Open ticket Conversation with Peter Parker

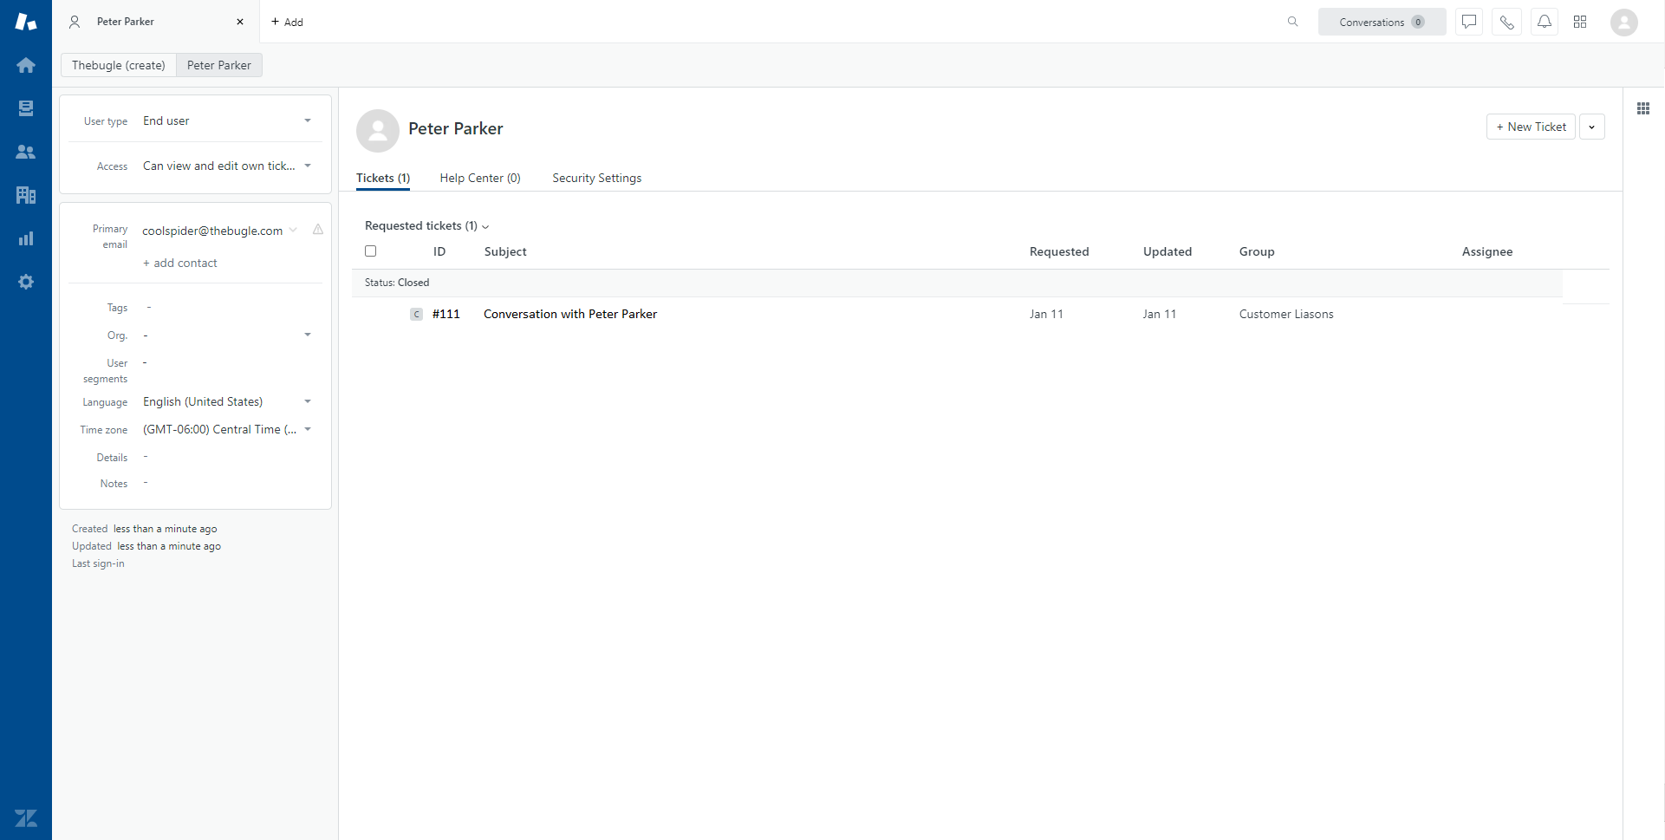pyautogui.click(x=569, y=314)
